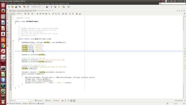The height and width of the screenshot is (105, 186).
Task: Open the document list dropdown arrow
Action: (x=182, y=10)
